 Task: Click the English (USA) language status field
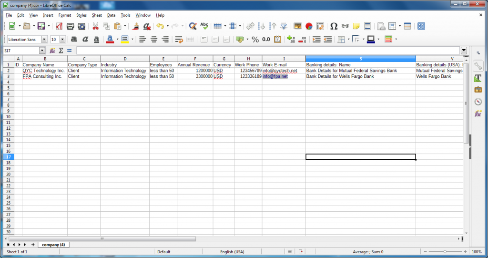point(232,252)
